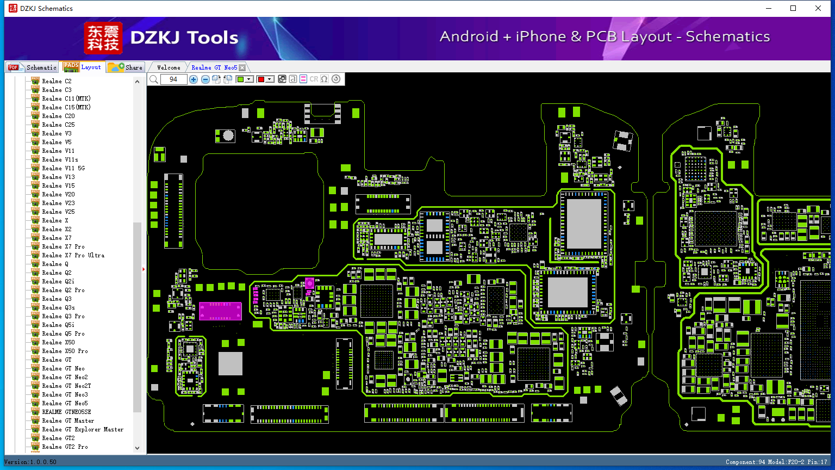Switch to the Schematic tab
The image size is (835, 470).
33,67
